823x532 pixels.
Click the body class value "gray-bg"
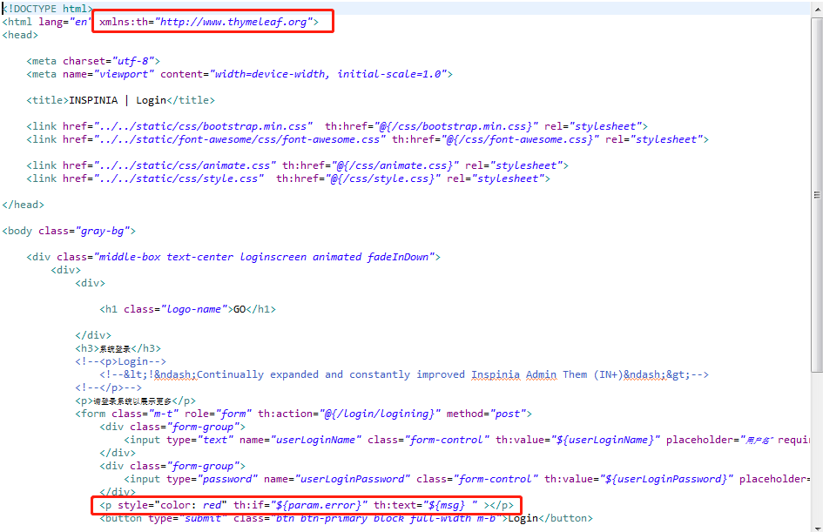tap(103, 231)
